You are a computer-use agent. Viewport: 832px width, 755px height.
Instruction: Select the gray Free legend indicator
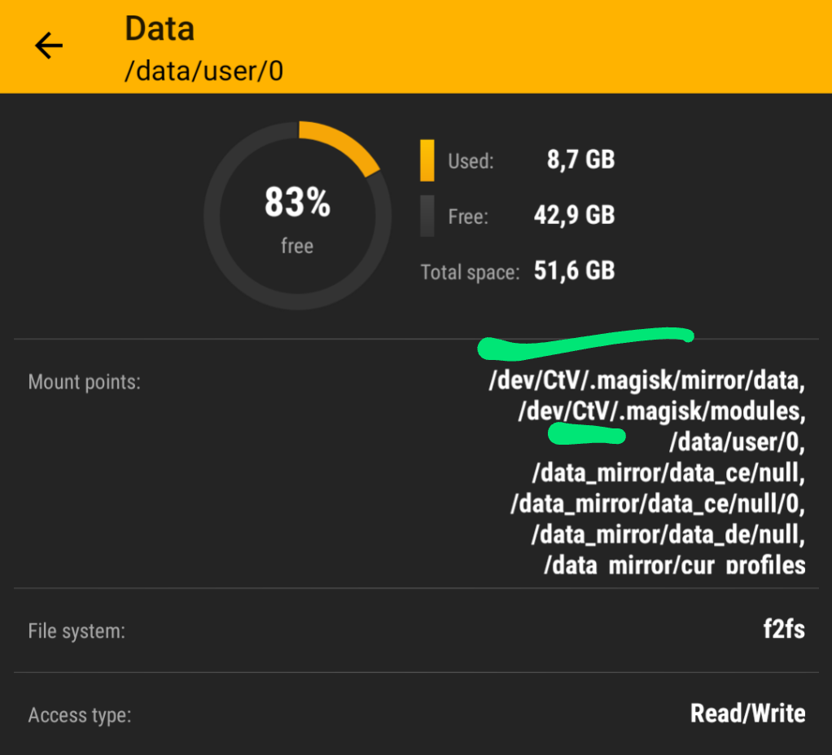(x=426, y=216)
